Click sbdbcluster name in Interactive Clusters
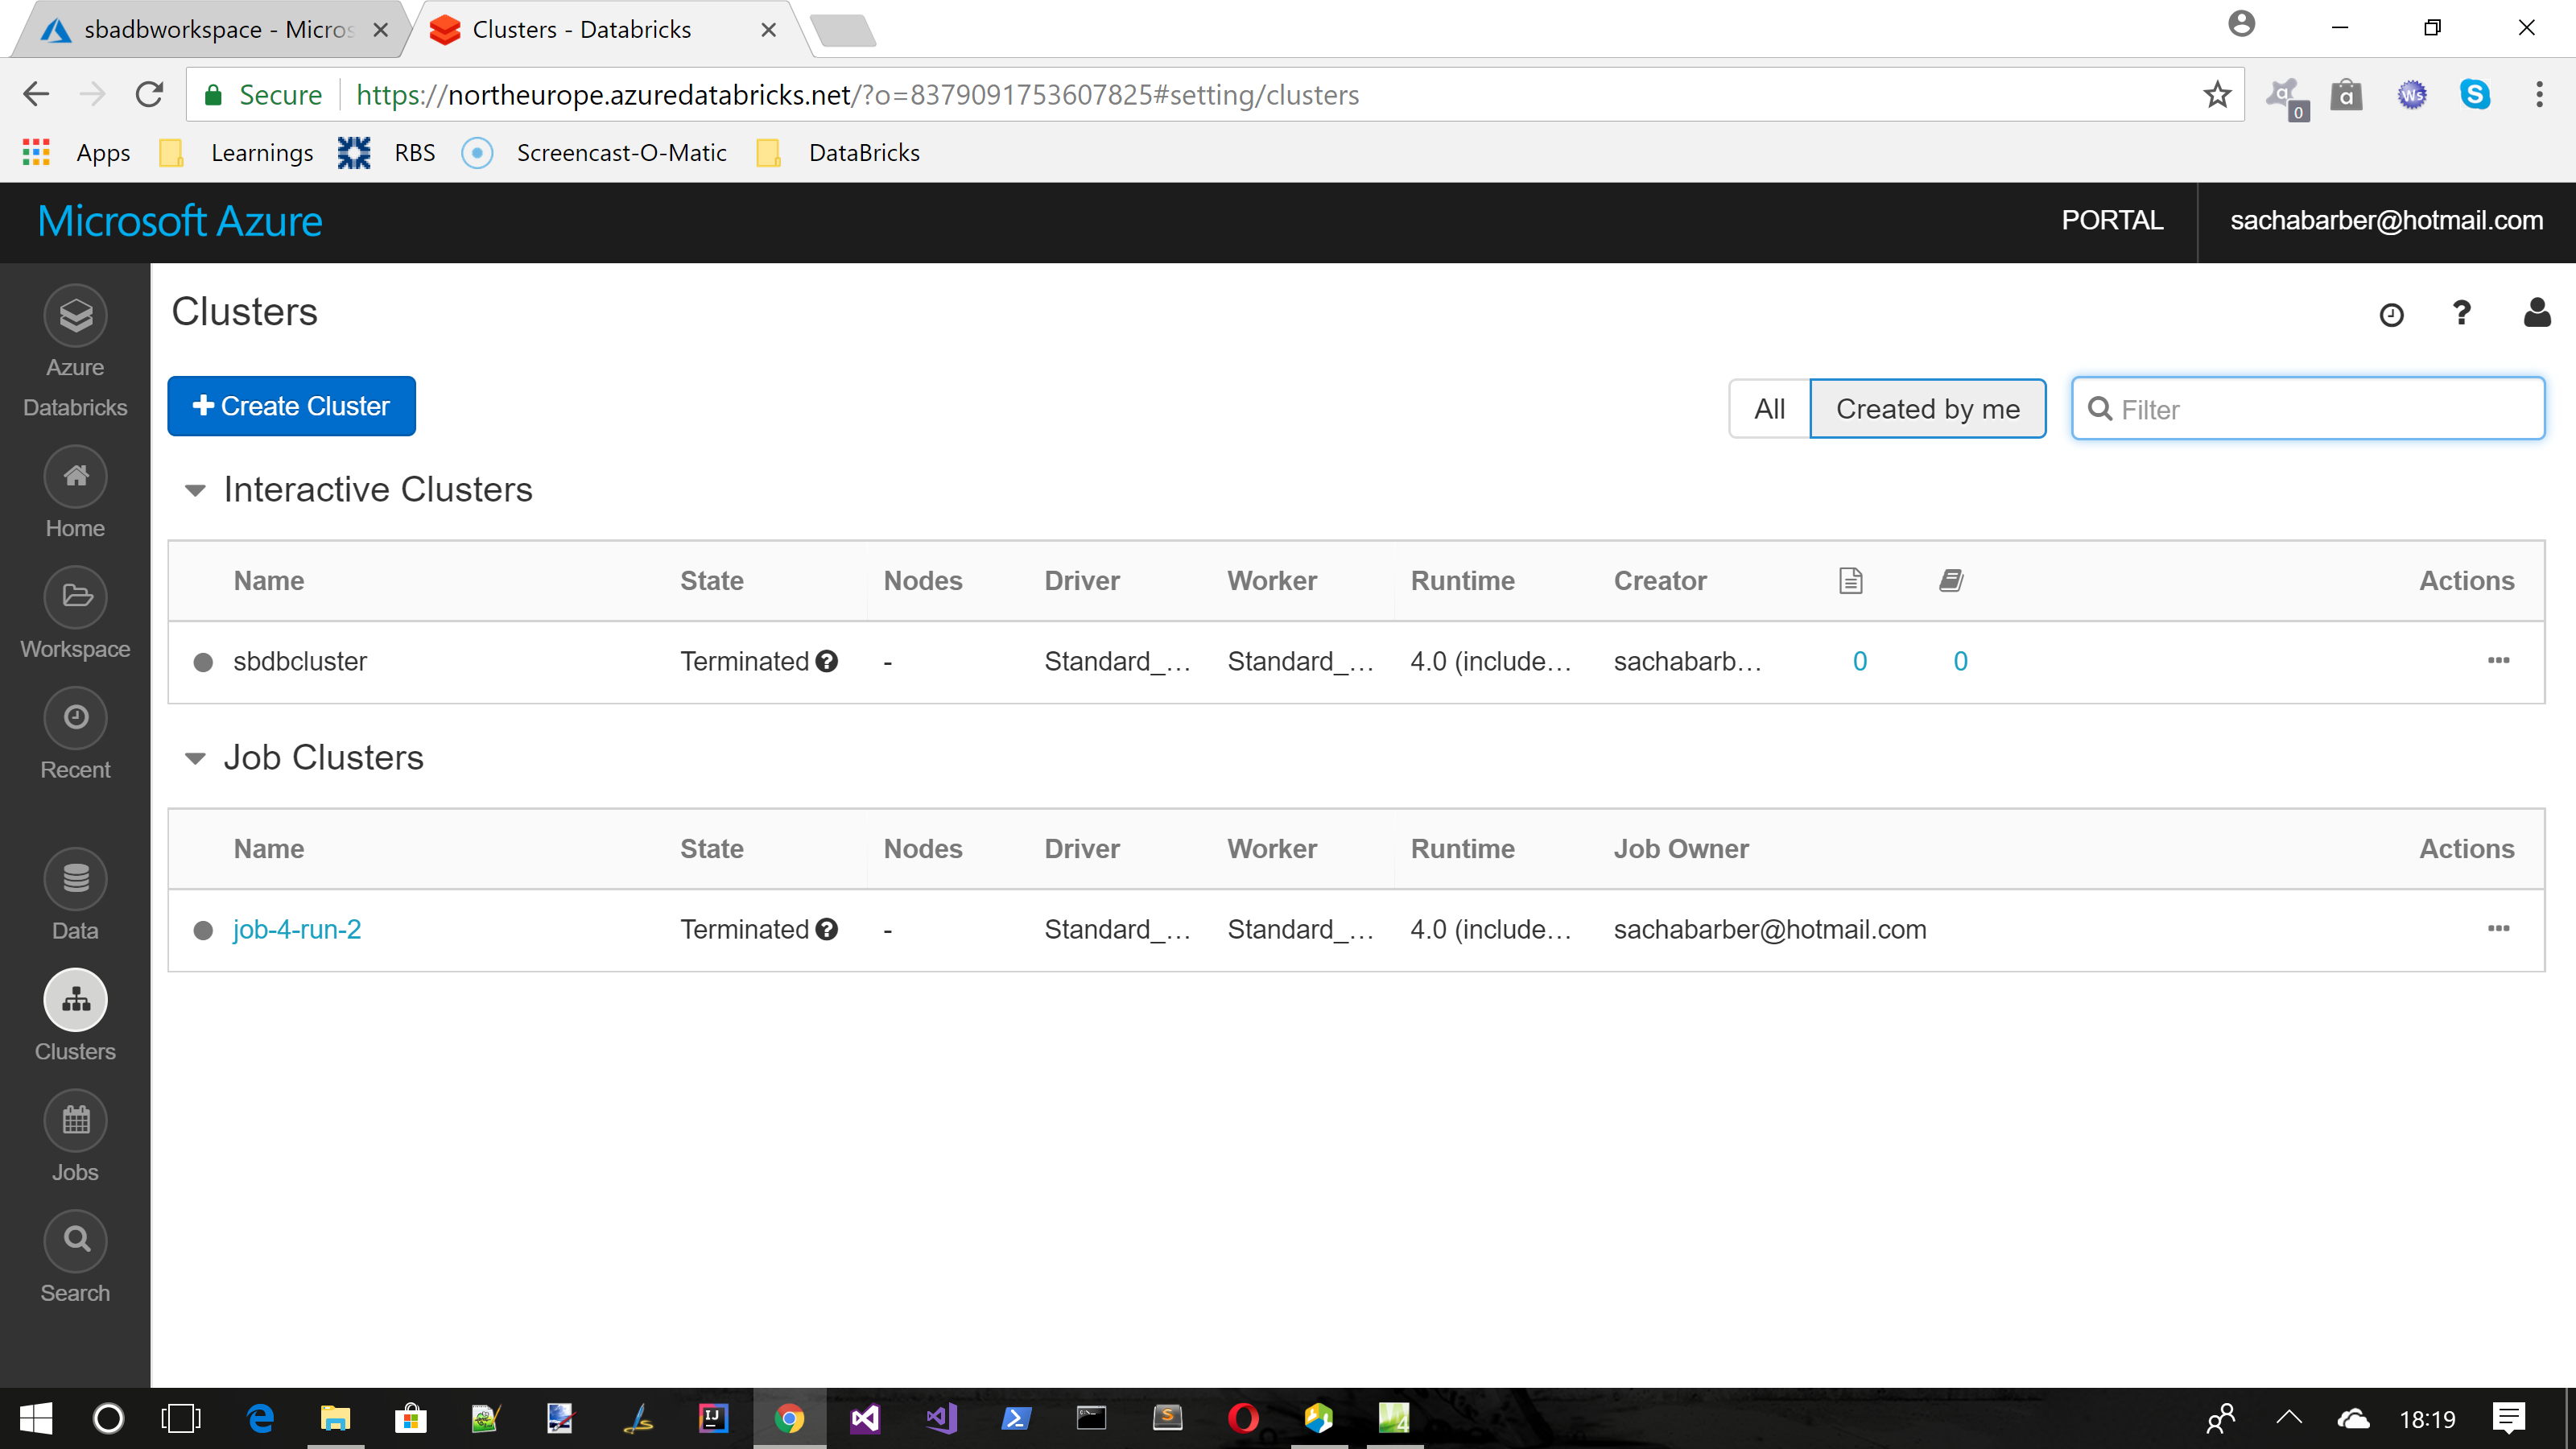Image resolution: width=2576 pixels, height=1449 pixels. click(x=300, y=661)
